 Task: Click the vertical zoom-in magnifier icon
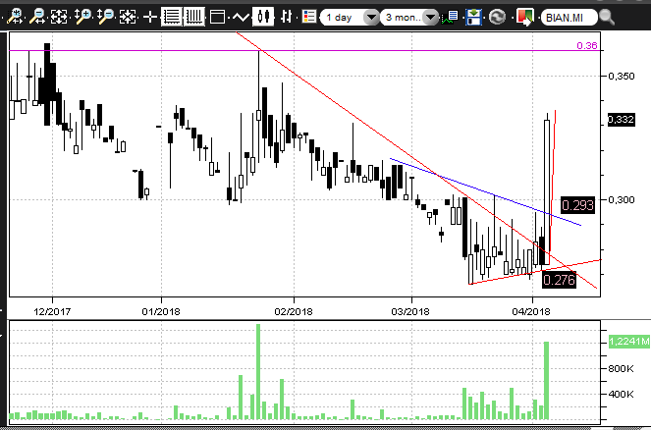point(82,17)
